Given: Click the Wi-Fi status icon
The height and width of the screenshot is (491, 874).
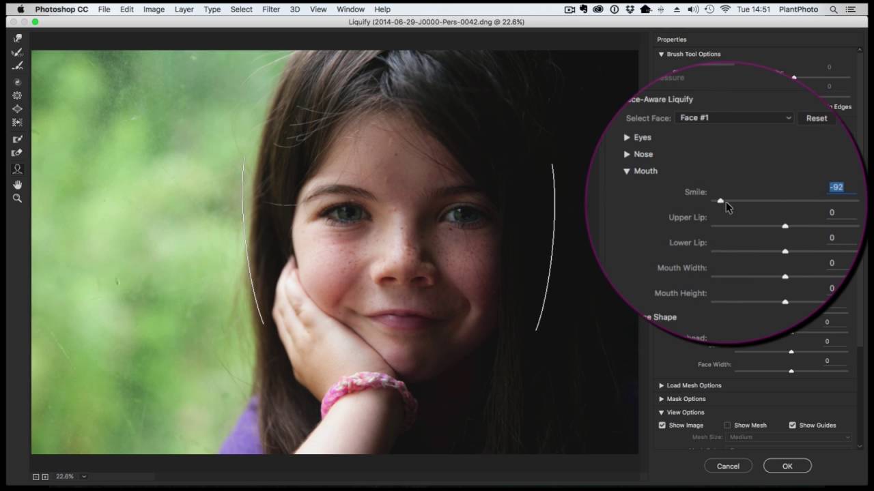Looking at the screenshot, I should pos(725,10).
